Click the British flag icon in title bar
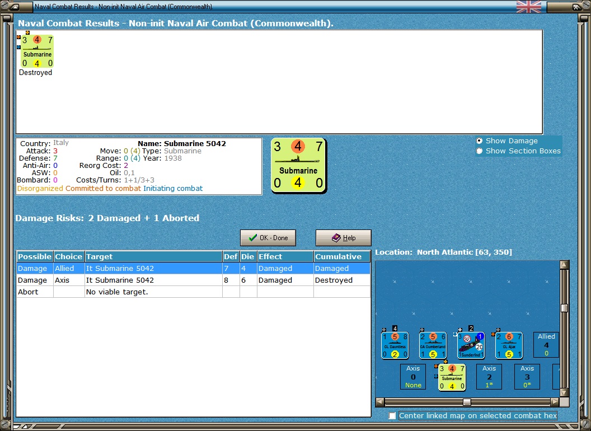Screen dimensions: 591x431 pos(529,7)
